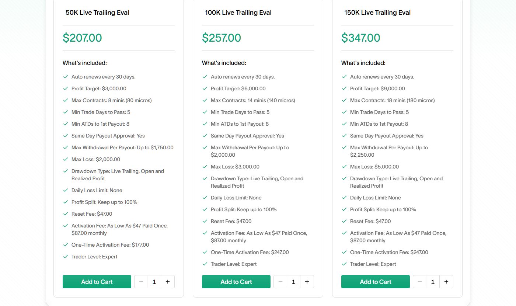Increase quantity for the 150K plan
516x306 pixels.
pyautogui.click(x=446, y=282)
